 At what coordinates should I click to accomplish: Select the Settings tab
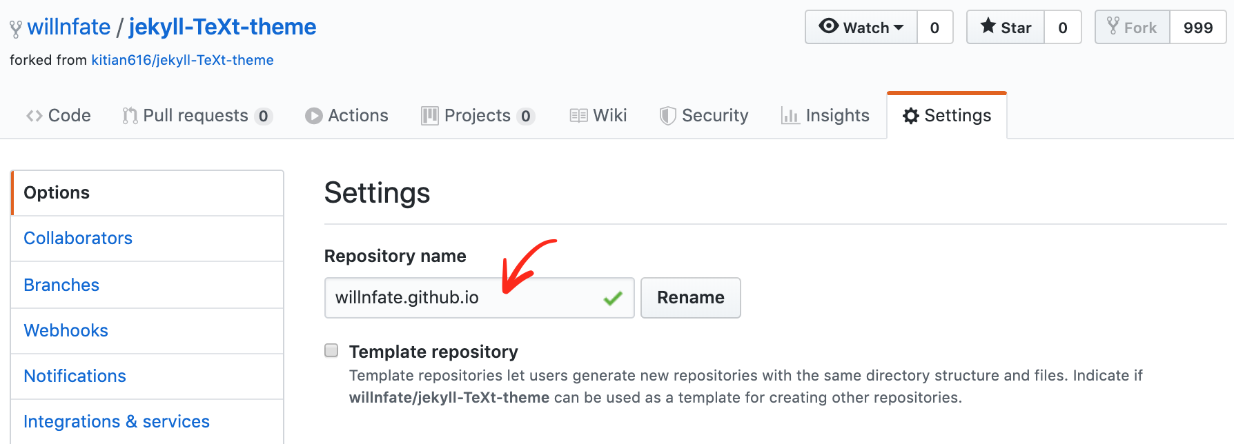point(947,116)
